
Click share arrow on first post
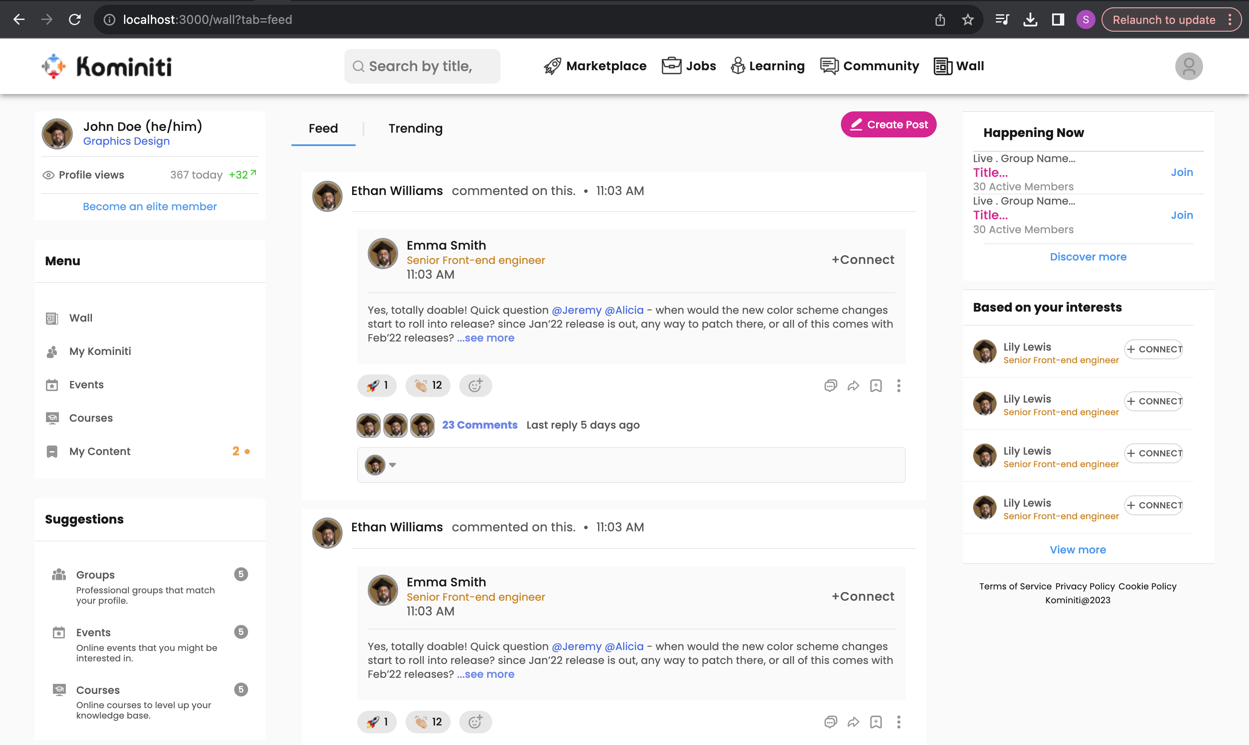[x=853, y=386]
